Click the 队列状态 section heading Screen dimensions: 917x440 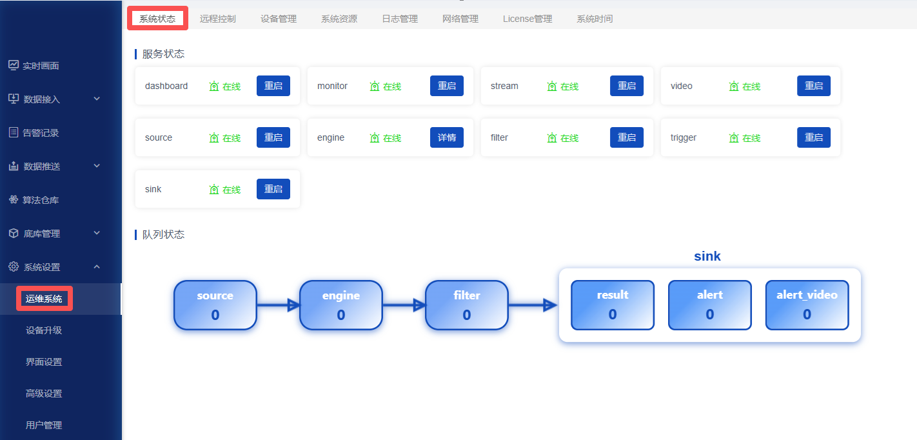pyautogui.click(x=163, y=235)
